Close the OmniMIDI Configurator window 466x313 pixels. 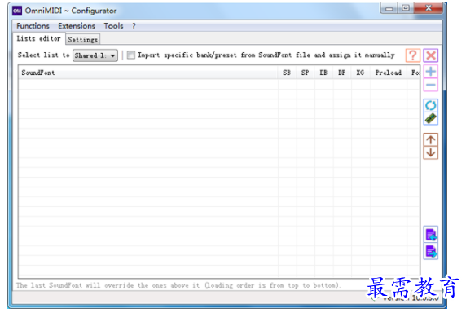pyautogui.click(x=429, y=8)
